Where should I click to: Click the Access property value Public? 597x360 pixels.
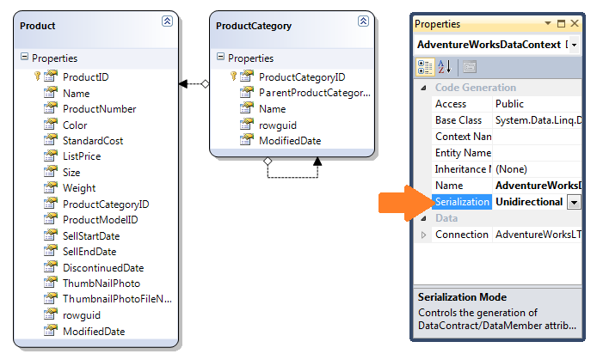(x=537, y=104)
